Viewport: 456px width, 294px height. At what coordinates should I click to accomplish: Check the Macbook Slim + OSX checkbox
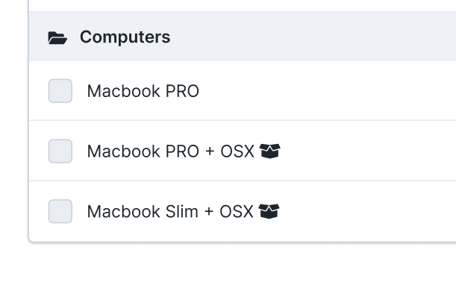point(60,211)
